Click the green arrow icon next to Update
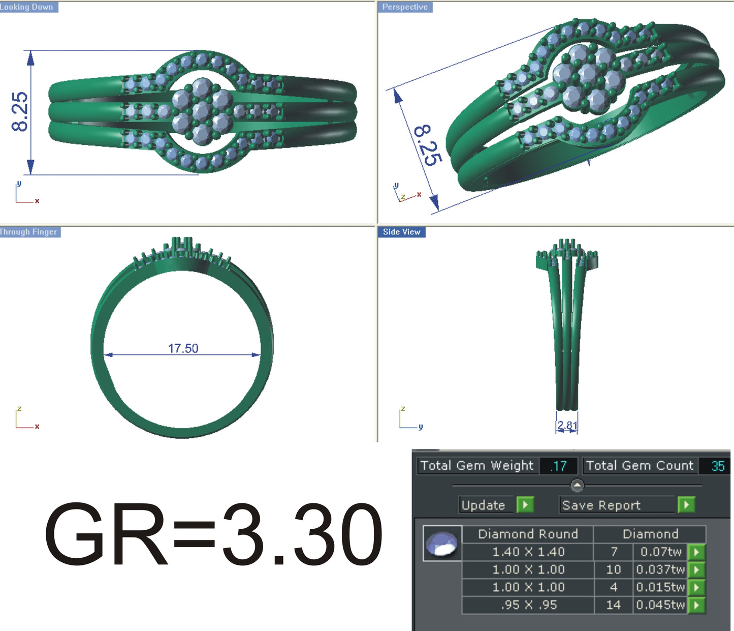Screen dimensions: 734x631 point(526,505)
